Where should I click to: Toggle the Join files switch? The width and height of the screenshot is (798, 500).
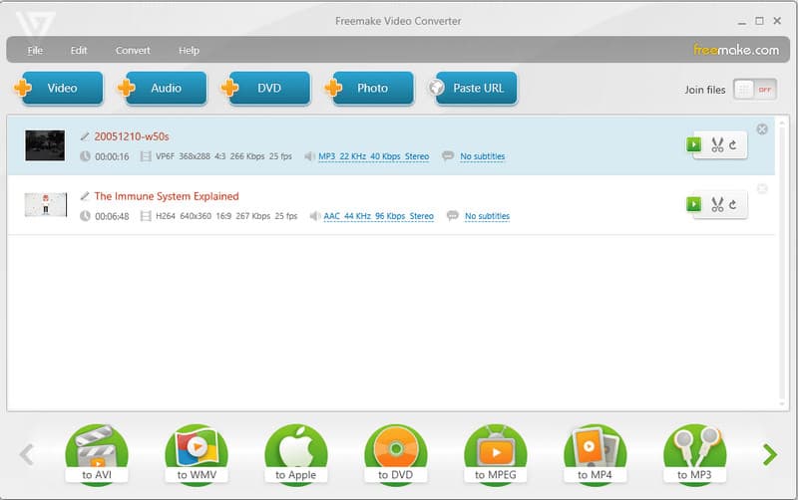click(x=755, y=89)
